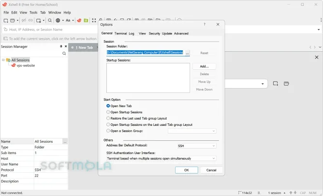
Task: Switch to the Advanced options tab
Action: 181,33
